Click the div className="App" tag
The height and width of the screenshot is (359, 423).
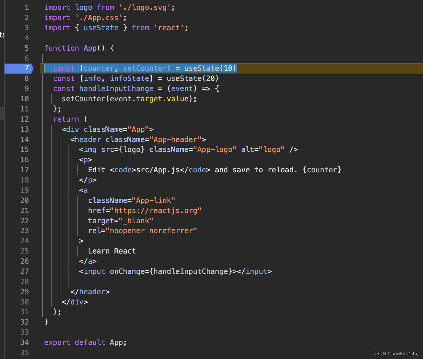[x=108, y=129]
